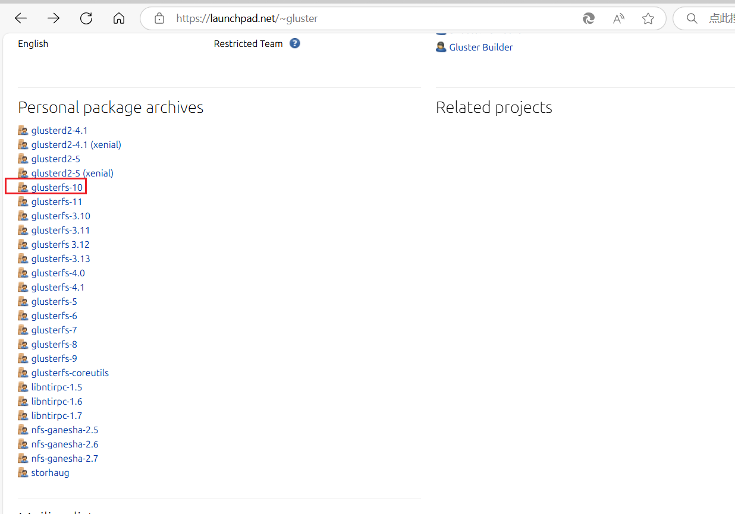Activate the Read Aloud icon
Viewport: 735px width, 514px height.
(x=618, y=18)
